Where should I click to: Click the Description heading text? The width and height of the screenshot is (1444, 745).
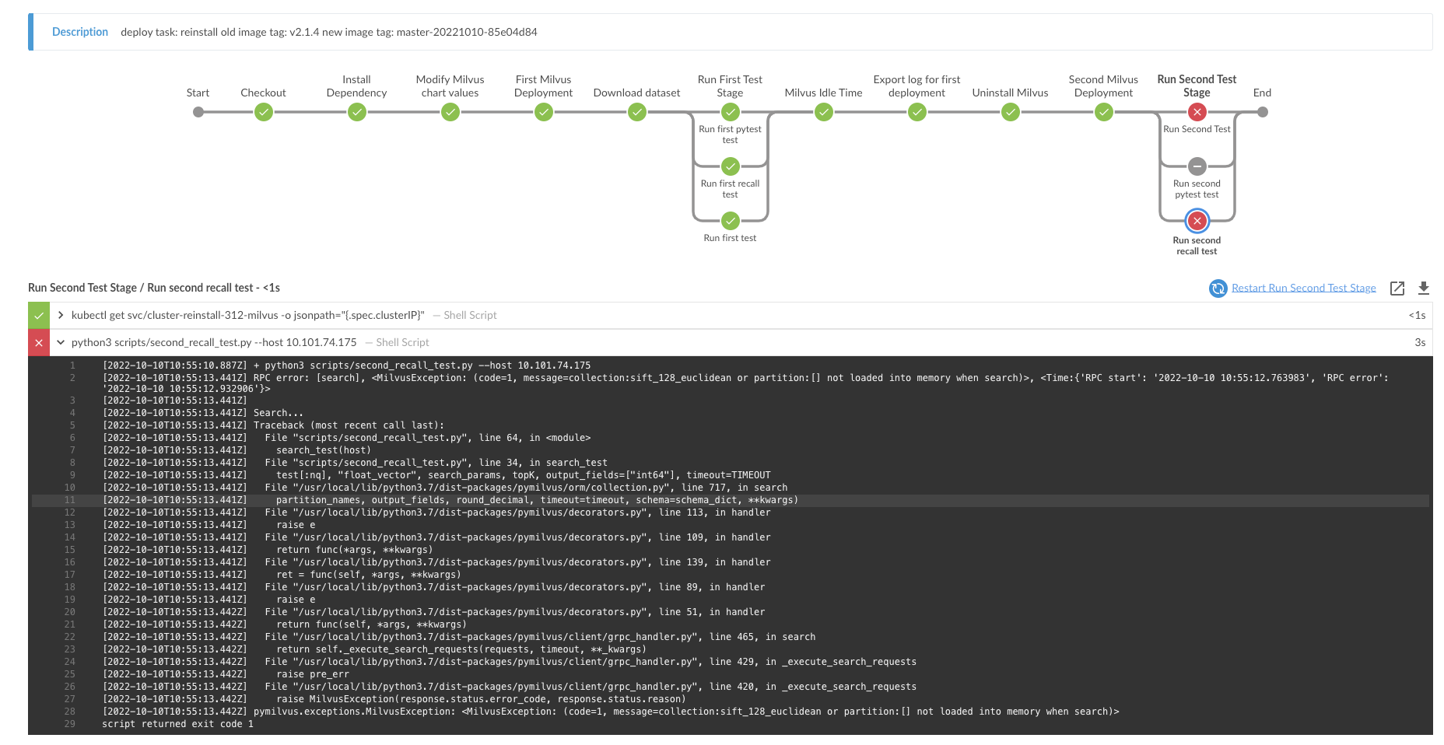coord(79,31)
